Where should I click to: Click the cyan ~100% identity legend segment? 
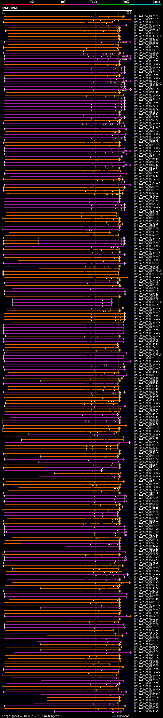[145, 5]
